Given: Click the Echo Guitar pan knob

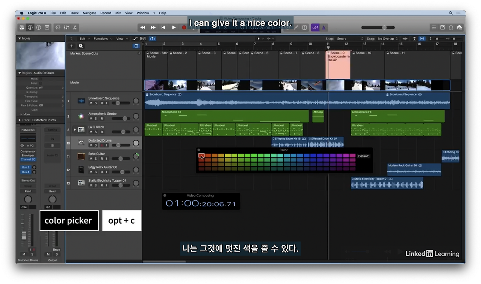Looking at the screenshot, I should pos(136,156).
